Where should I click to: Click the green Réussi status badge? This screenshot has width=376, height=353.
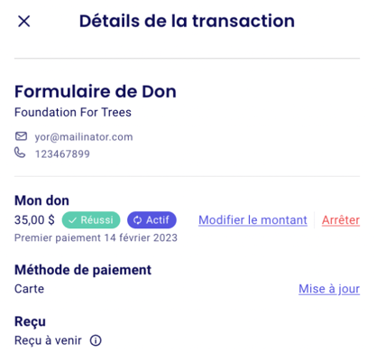point(91,220)
